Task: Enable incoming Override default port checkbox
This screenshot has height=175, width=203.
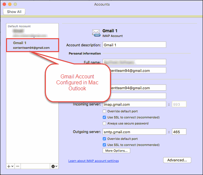Action: (x=104, y=111)
